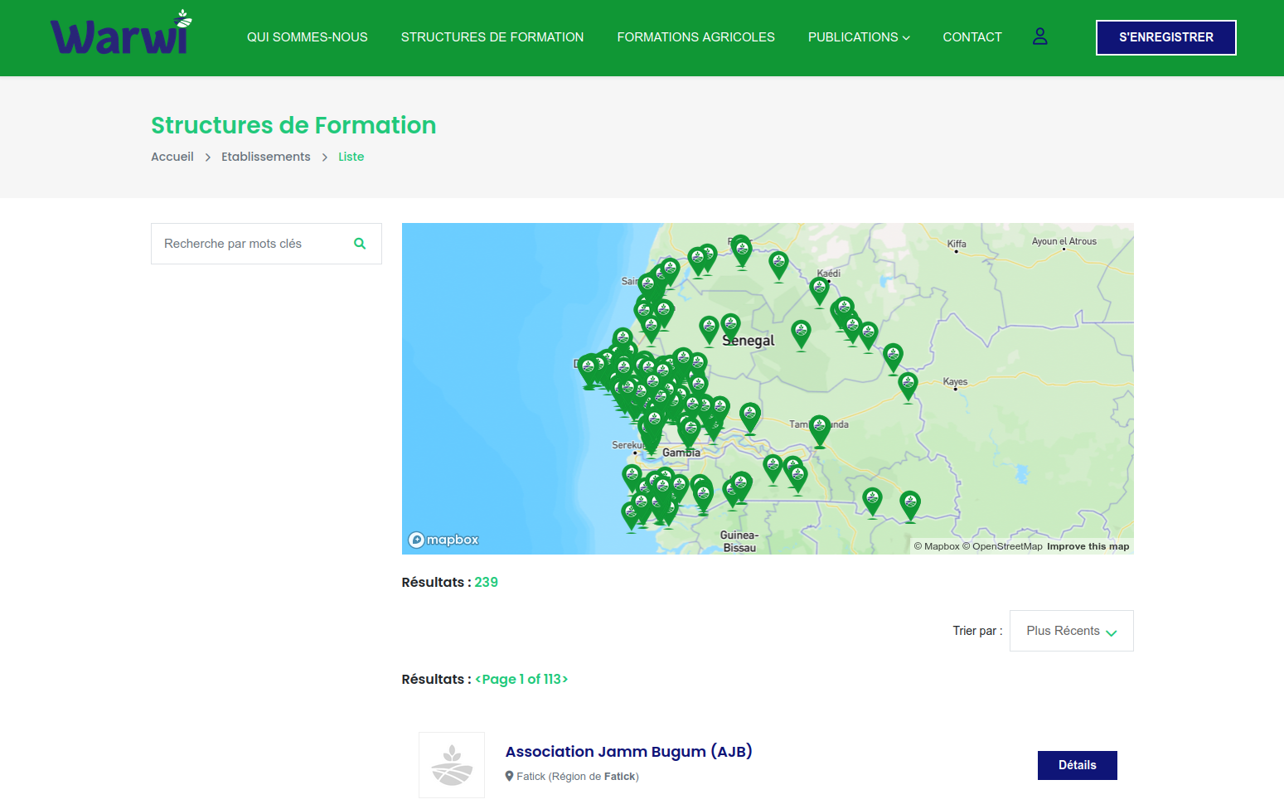This screenshot has width=1284, height=809.
Task: Select the map marker beside Kaédi label
Action: [x=819, y=290]
